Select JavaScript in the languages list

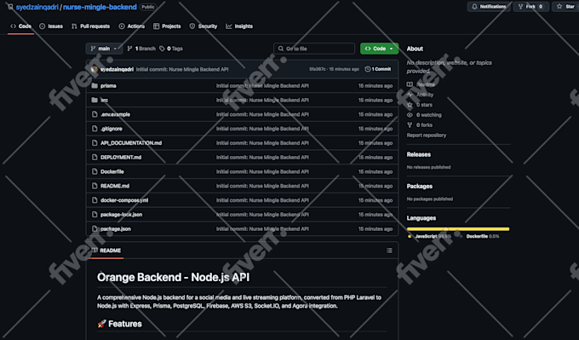pos(429,236)
